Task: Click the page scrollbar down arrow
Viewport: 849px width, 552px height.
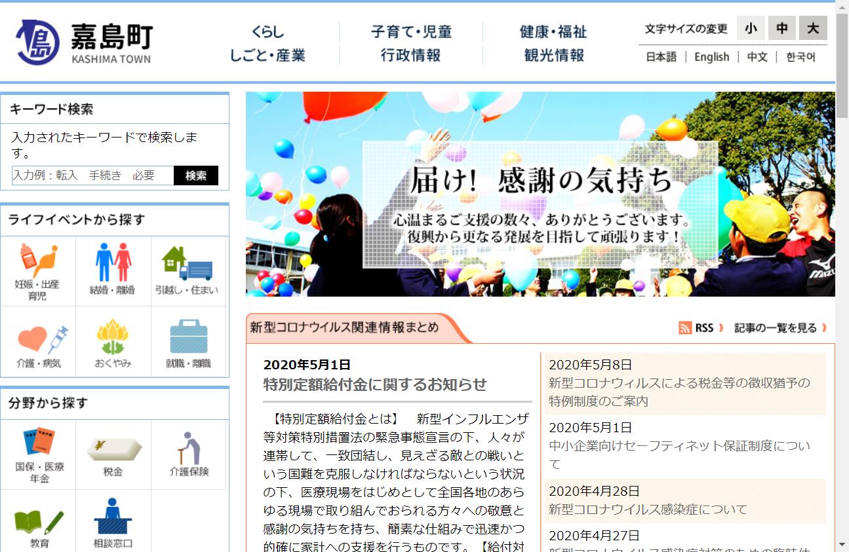Action: (842, 544)
